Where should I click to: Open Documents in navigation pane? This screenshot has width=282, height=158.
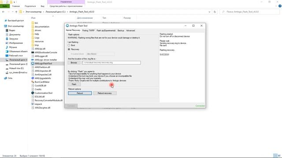15,35
